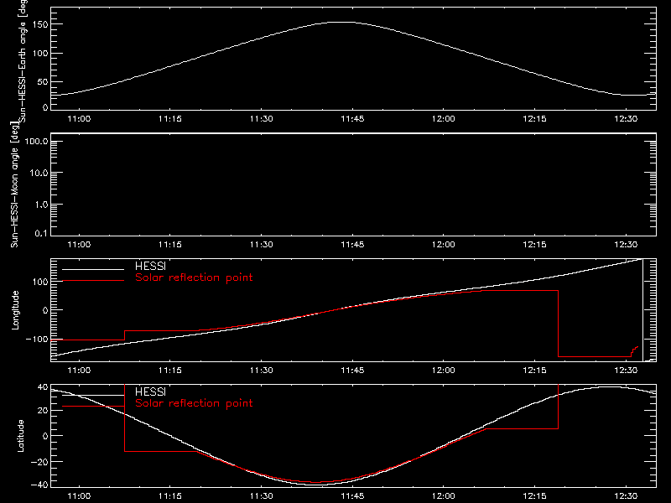Viewport: 671px width, 503px height.
Task: Click -20 tick on the Latitude axis
Action: 39,462
